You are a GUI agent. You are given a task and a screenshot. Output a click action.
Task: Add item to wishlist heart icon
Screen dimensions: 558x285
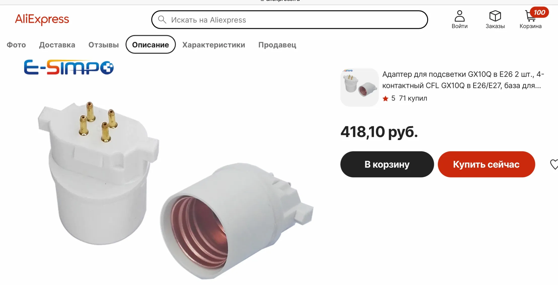pos(554,164)
